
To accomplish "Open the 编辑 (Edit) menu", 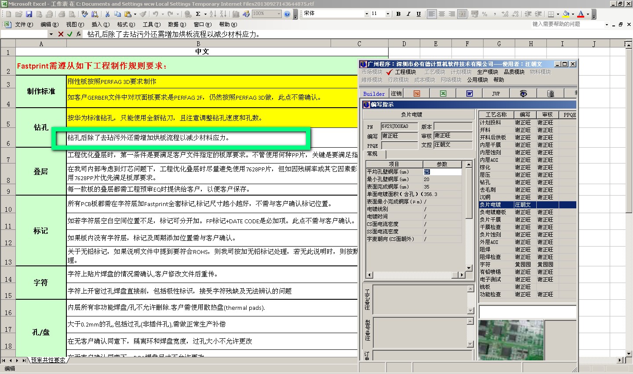I will click(49, 25).
